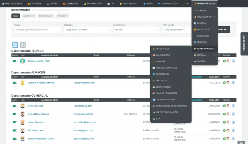Open document icon for Soporte Postventa, Daniel
The height and width of the screenshot is (144, 248).
233,139
